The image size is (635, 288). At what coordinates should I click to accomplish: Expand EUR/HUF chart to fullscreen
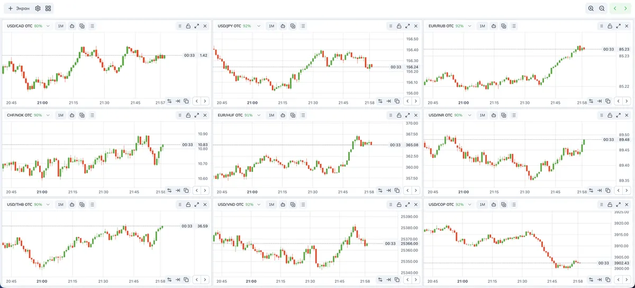[407, 115]
